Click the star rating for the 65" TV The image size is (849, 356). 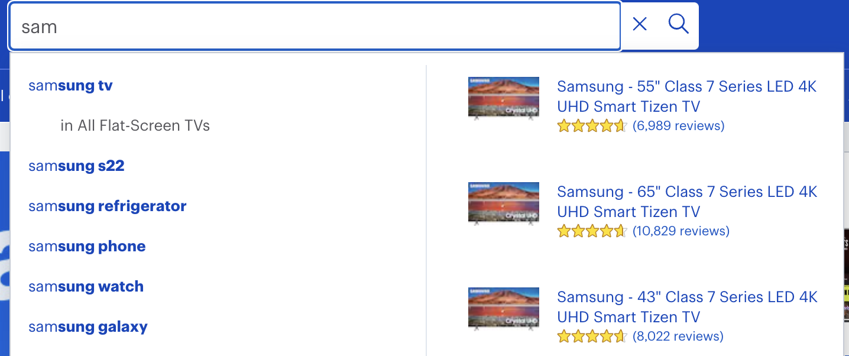tap(592, 231)
